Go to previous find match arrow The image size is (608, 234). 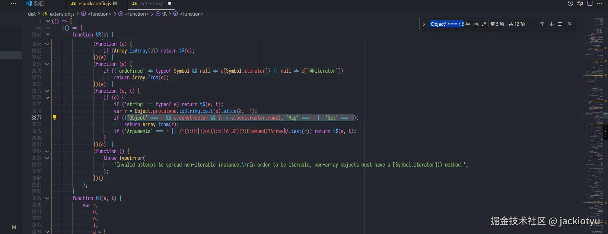[542, 24]
